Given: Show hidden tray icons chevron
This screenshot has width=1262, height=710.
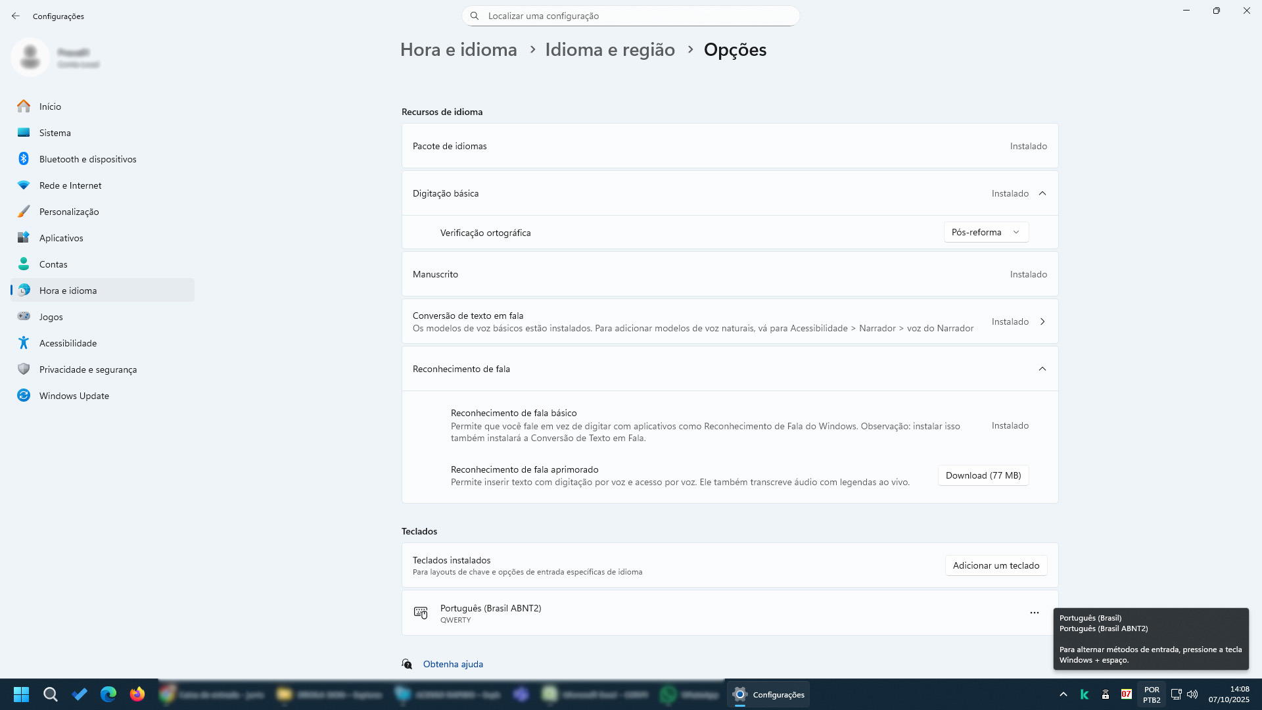Looking at the screenshot, I should (1063, 694).
